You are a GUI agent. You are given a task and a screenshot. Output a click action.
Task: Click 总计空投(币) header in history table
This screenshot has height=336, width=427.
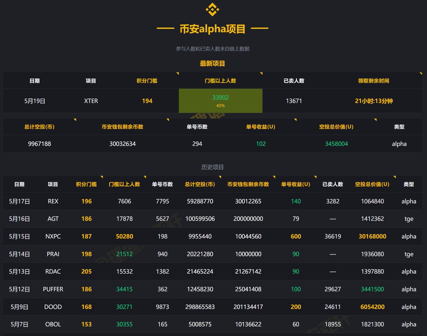(200, 184)
